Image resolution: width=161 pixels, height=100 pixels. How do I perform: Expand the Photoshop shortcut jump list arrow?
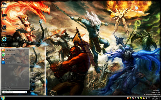(27, 63)
